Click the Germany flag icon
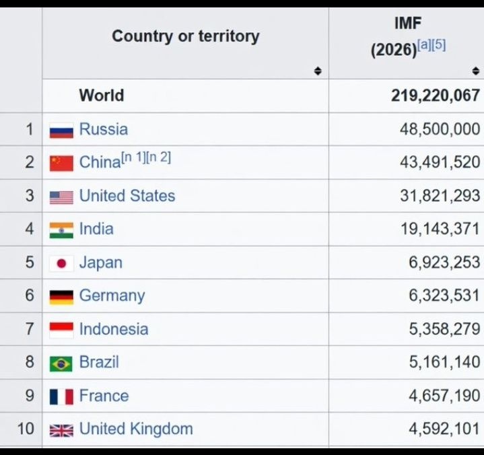 tap(61, 296)
